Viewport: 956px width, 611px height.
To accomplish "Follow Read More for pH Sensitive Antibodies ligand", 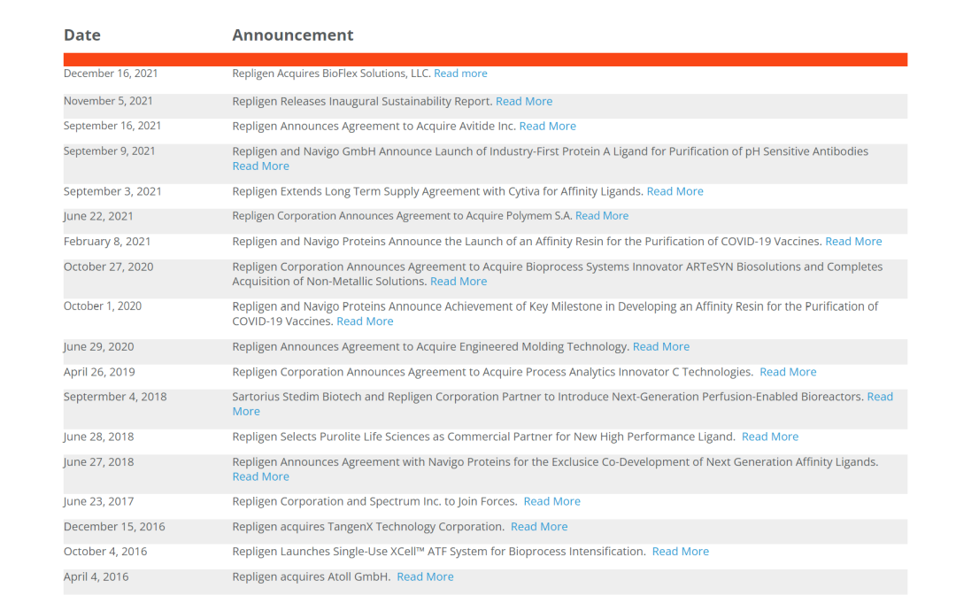I will [260, 166].
